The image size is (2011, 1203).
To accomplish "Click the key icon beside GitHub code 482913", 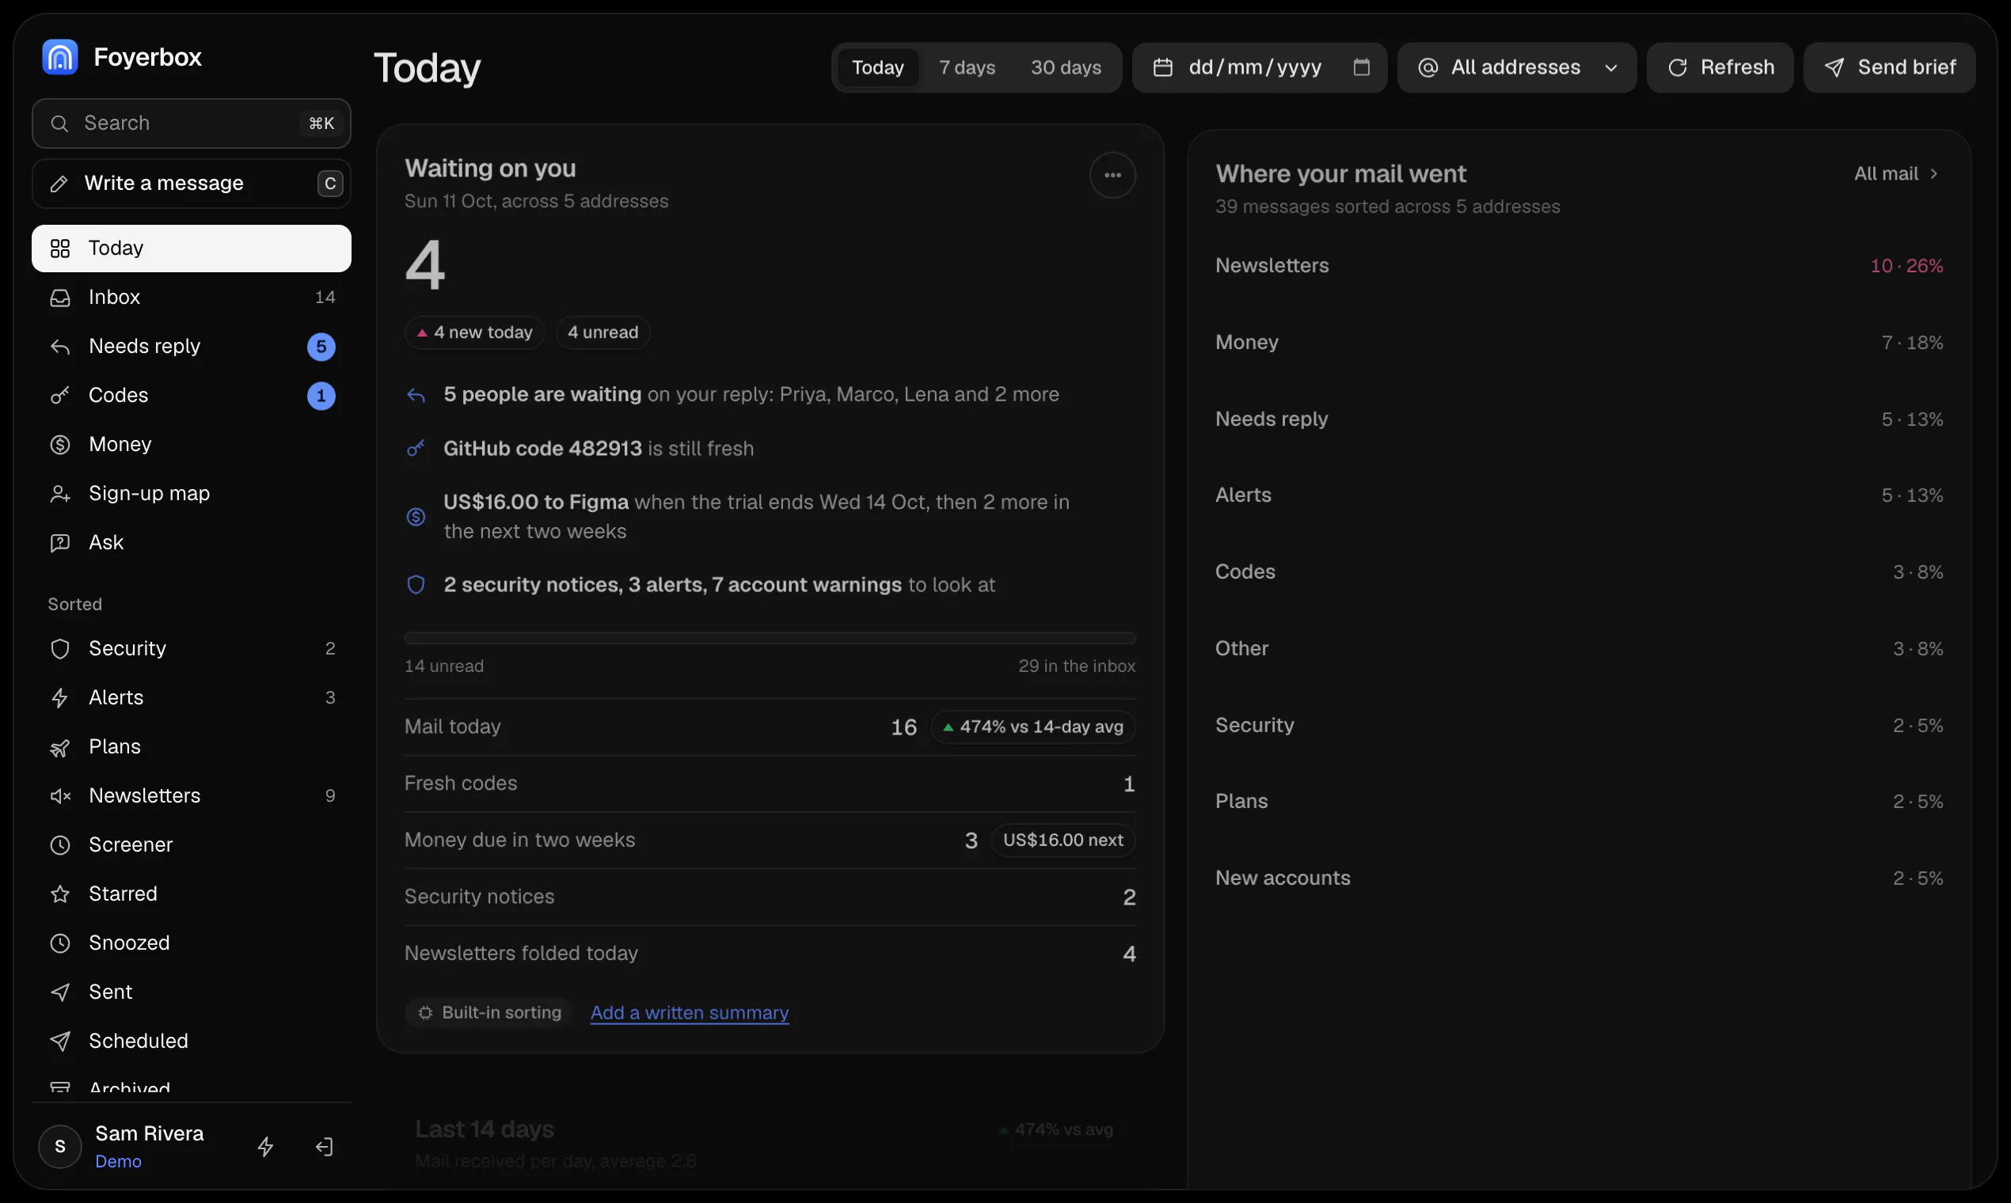I will pos(416,448).
